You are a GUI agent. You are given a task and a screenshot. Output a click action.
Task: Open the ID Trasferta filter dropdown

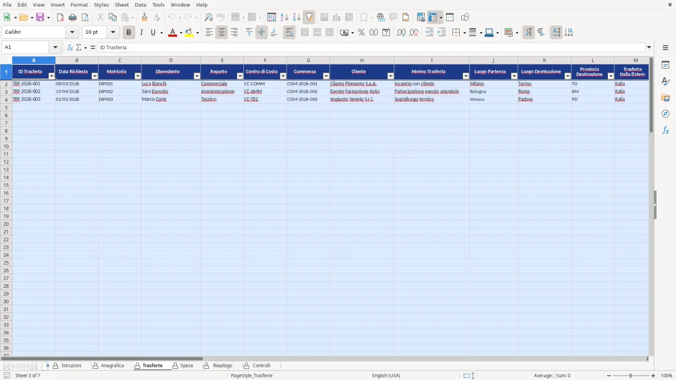pos(51,76)
